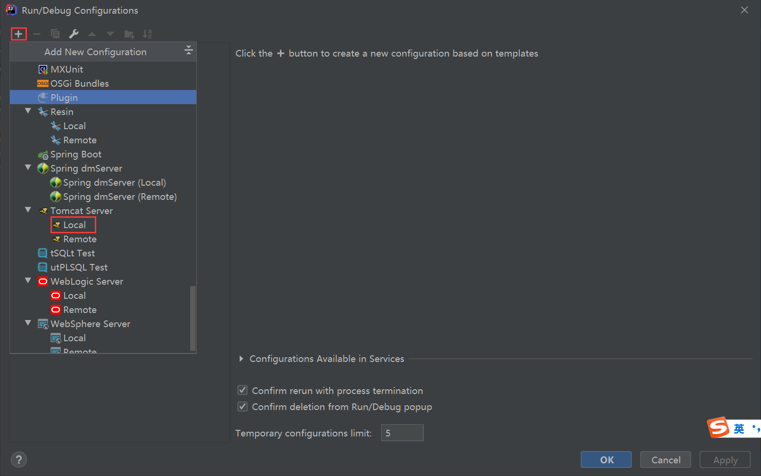Expand Configurations Available in Services
Image resolution: width=761 pixels, height=476 pixels.
click(x=241, y=359)
